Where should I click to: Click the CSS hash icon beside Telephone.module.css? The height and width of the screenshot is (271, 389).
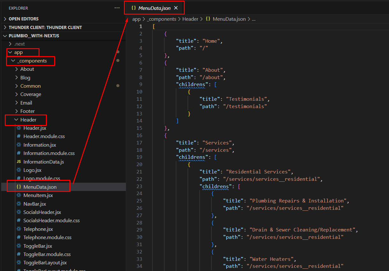pos(19,237)
